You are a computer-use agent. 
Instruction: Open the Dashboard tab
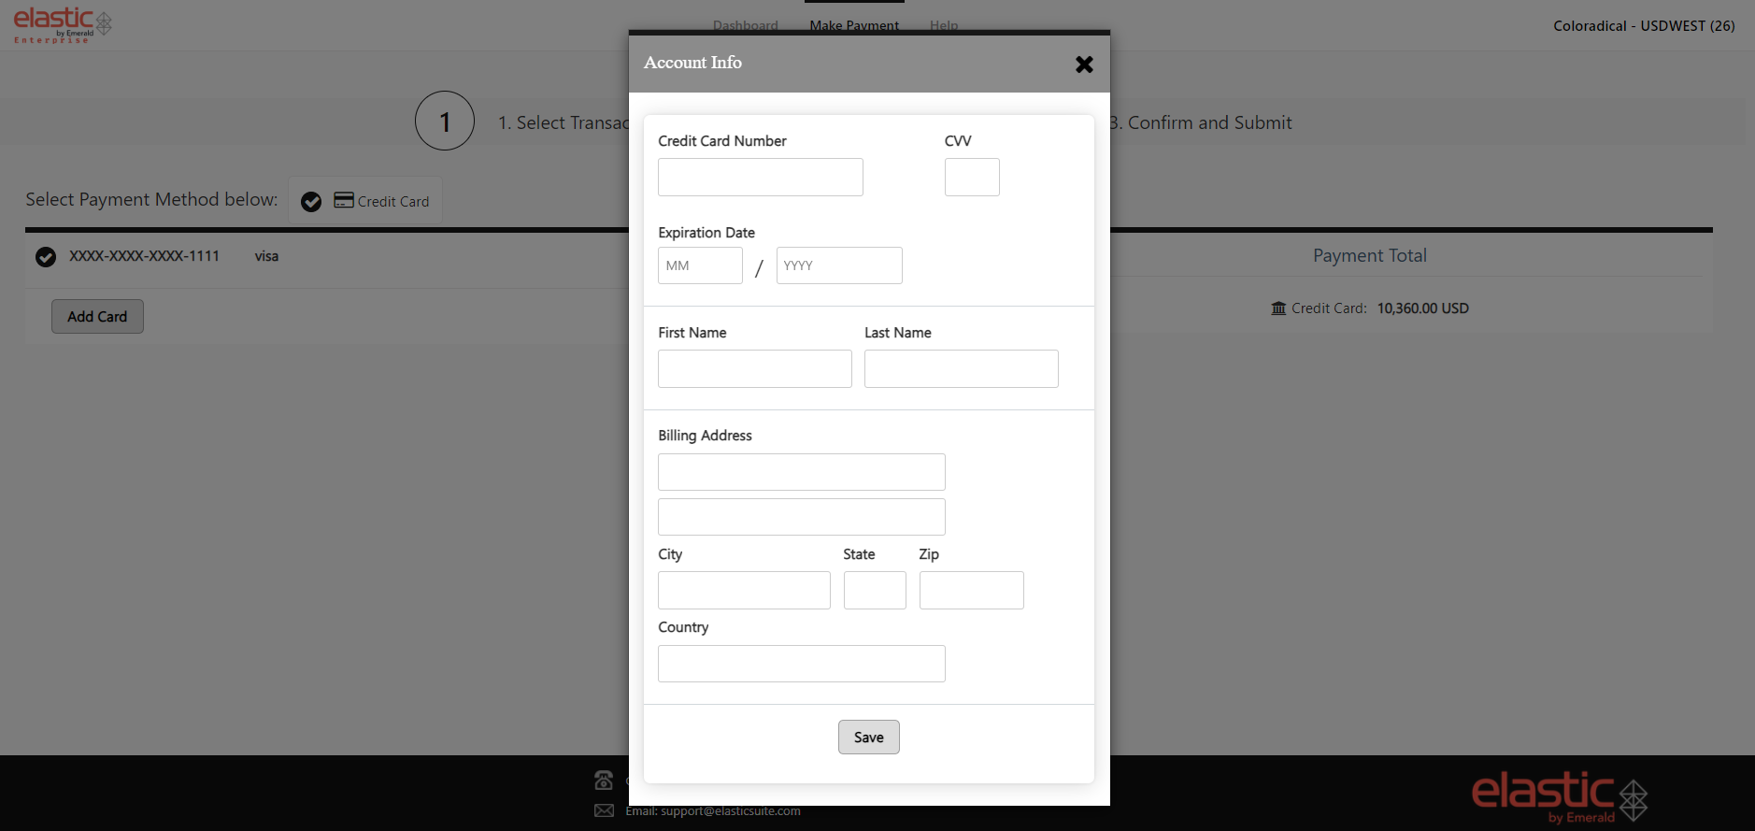pos(745,25)
